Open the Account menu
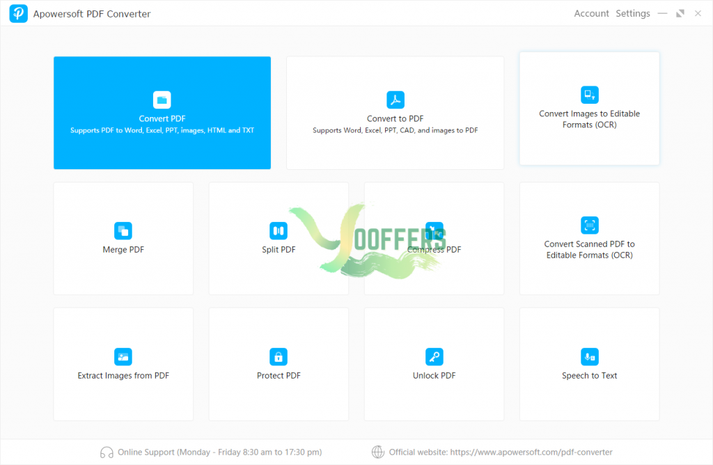 click(x=591, y=14)
